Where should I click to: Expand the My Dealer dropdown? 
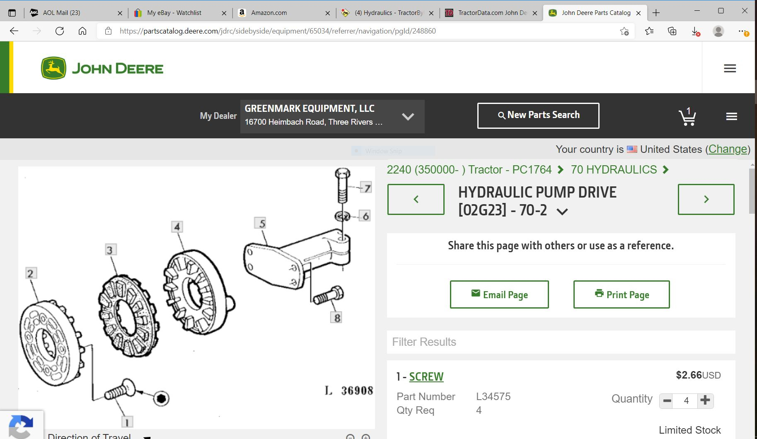click(x=408, y=116)
